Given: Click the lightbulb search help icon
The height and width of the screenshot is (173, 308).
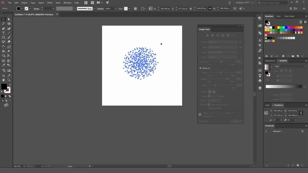Looking at the screenshot, I should (229, 2).
